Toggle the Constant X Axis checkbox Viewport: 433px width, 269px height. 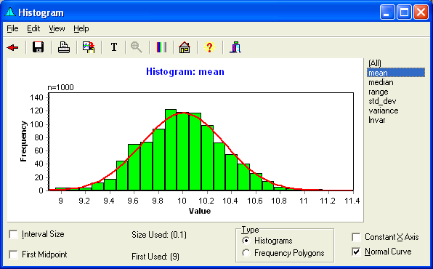click(x=356, y=237)
